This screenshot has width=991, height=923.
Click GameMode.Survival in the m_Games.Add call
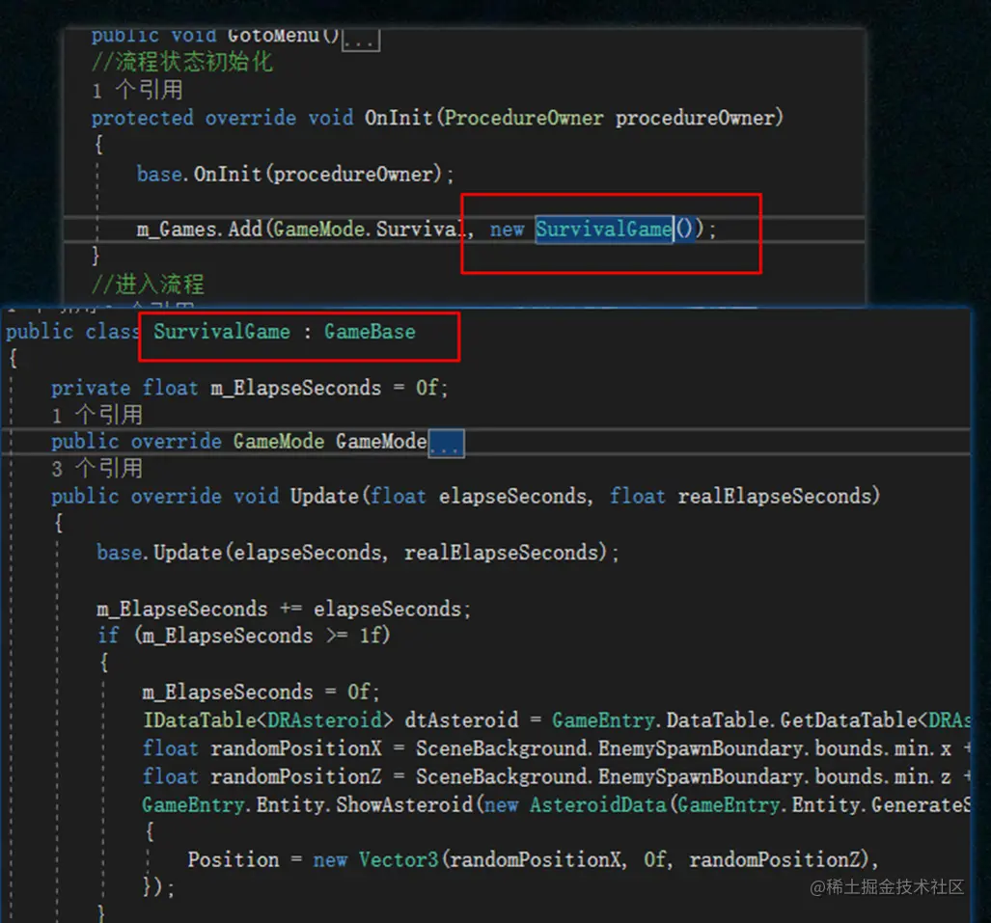(371, 229)
